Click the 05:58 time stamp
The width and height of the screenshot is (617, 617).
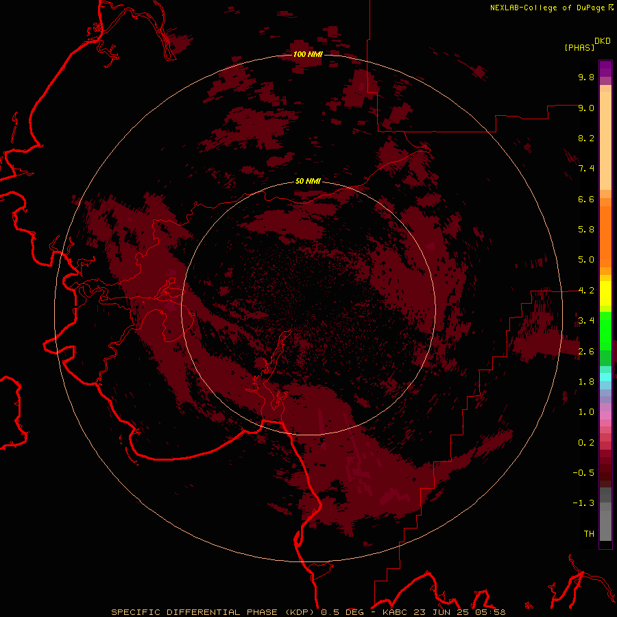[x=490, y=612]
